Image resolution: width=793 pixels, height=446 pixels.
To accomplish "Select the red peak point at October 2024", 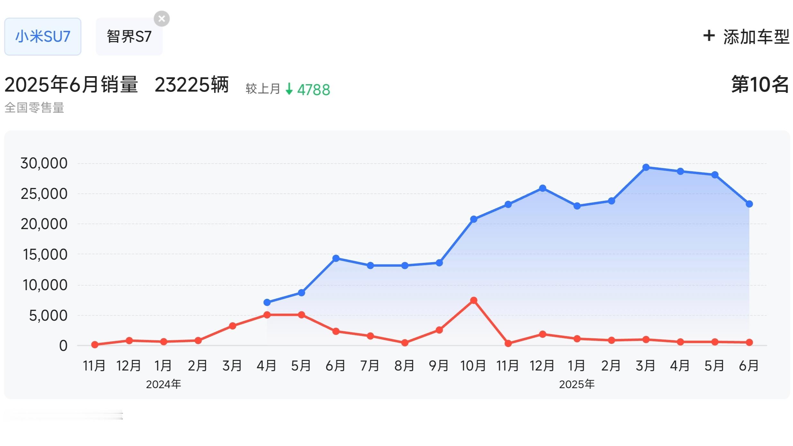I will coord(473,300).
